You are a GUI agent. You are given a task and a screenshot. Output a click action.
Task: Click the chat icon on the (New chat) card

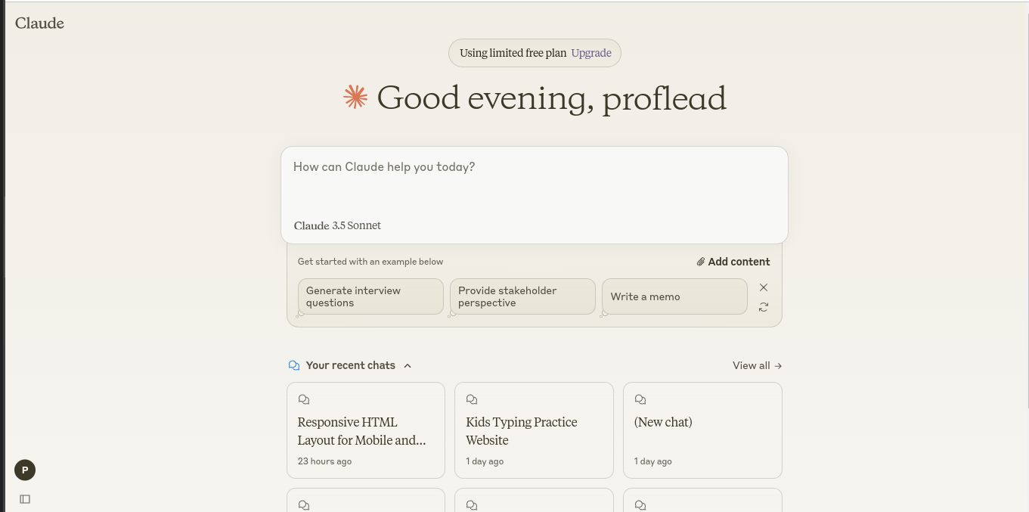640,399
